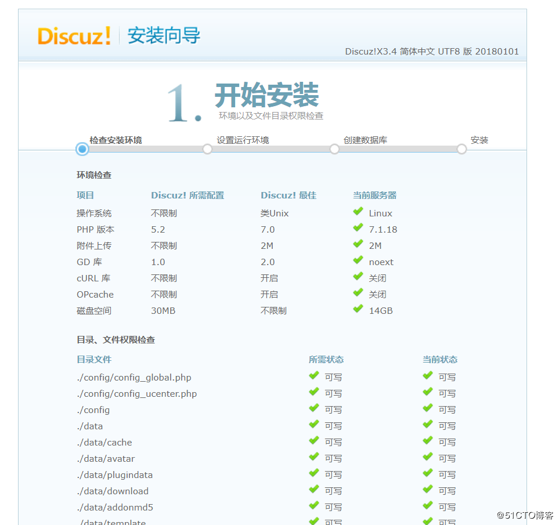Click the 创建数据库 step circle
559x525 pixels.
(334, 149)
